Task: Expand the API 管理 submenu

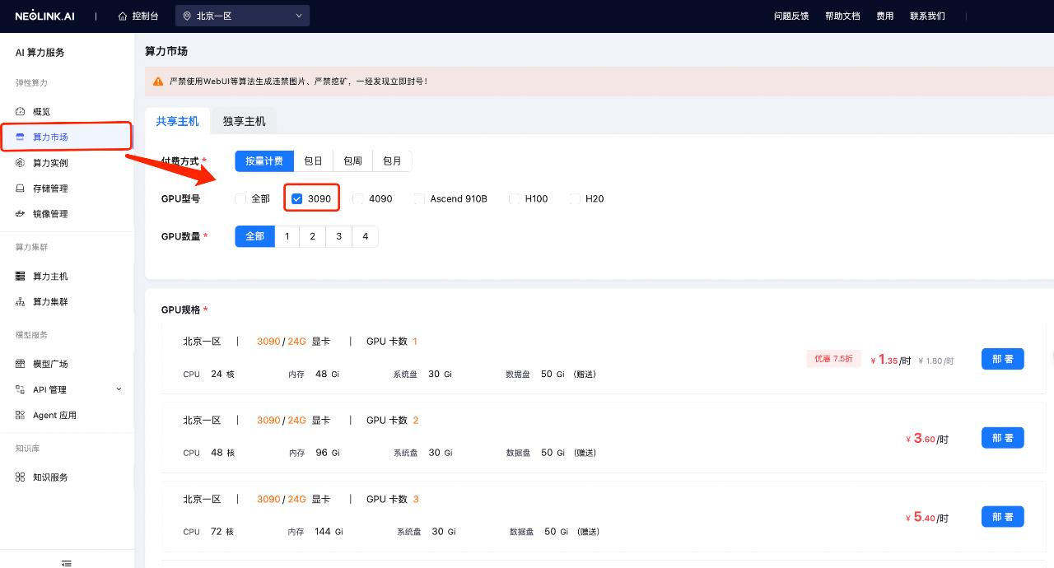Action: [x=118, y=389]
